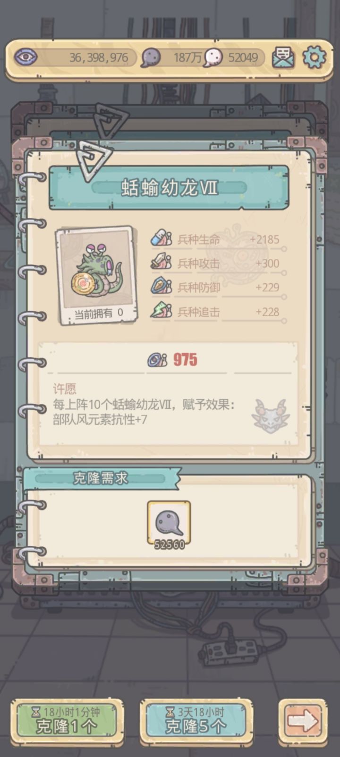Screen dimensions: 340x757
Task: Tap the 兵种攻击 sword stat icon
Action: click(161, 263)
